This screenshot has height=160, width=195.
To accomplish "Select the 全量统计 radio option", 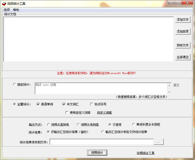I will (x=15, y=104).
